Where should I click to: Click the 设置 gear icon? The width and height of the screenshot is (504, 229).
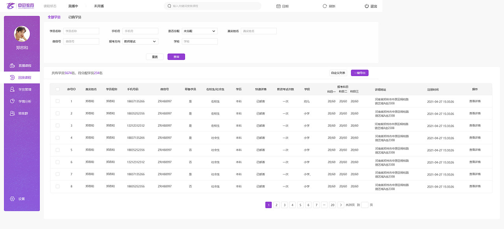coord(12,199)
